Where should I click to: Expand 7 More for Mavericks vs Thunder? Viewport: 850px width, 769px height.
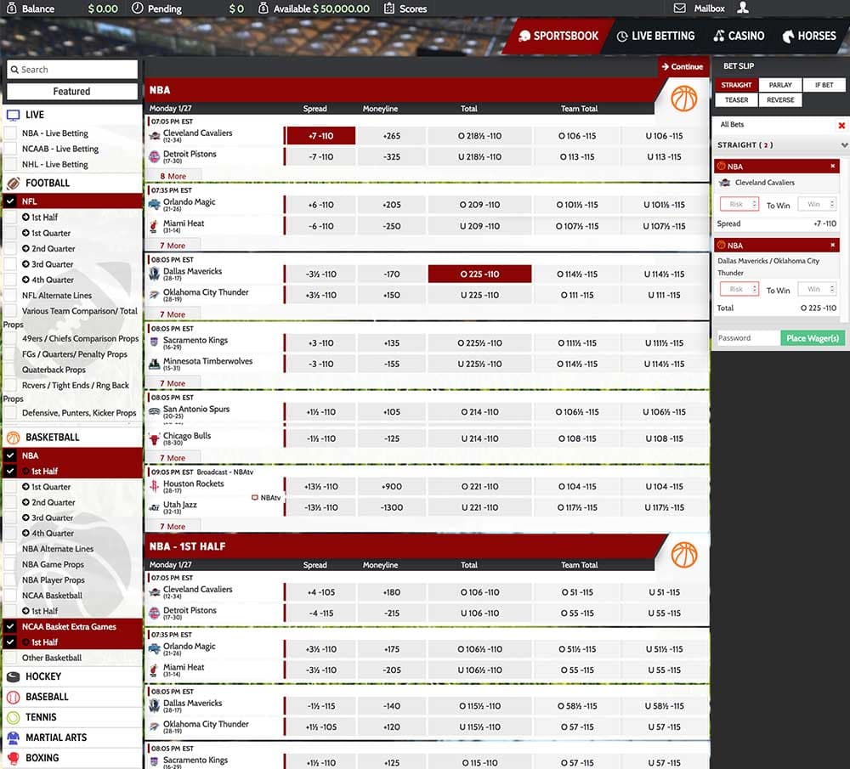tap(173, 314)
